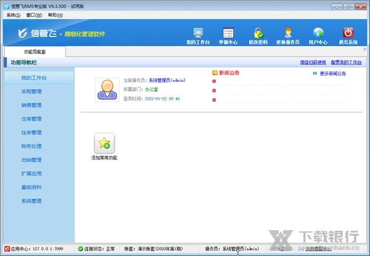370x256 pixels.
Task: Click the second news bullet icon
Action: point(214,90)
